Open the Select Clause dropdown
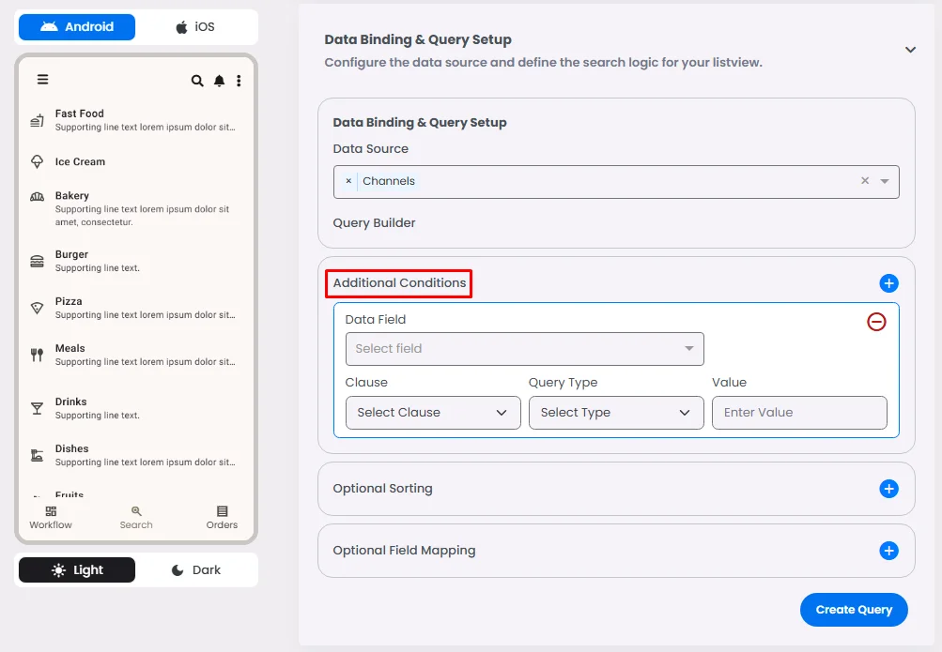 point(432,413)
